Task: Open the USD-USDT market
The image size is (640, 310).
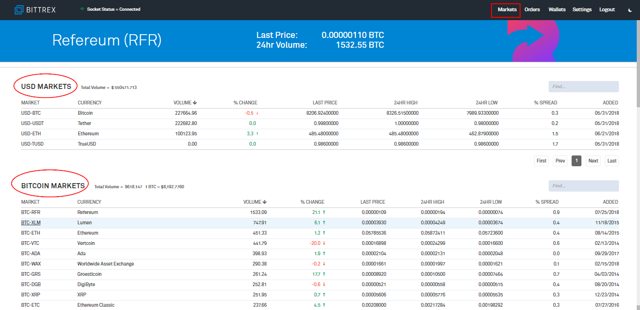Action: [x=32, y=123]
